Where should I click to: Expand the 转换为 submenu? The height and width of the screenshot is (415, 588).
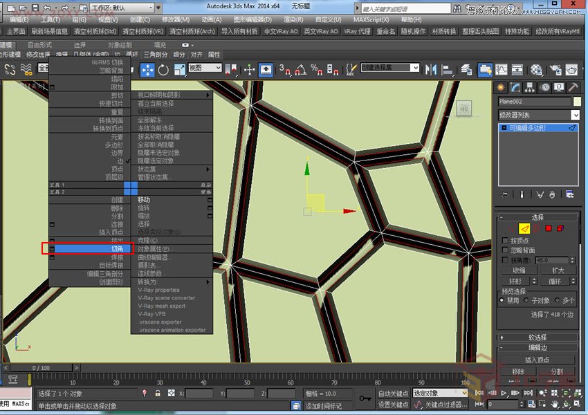click(172, 282)
